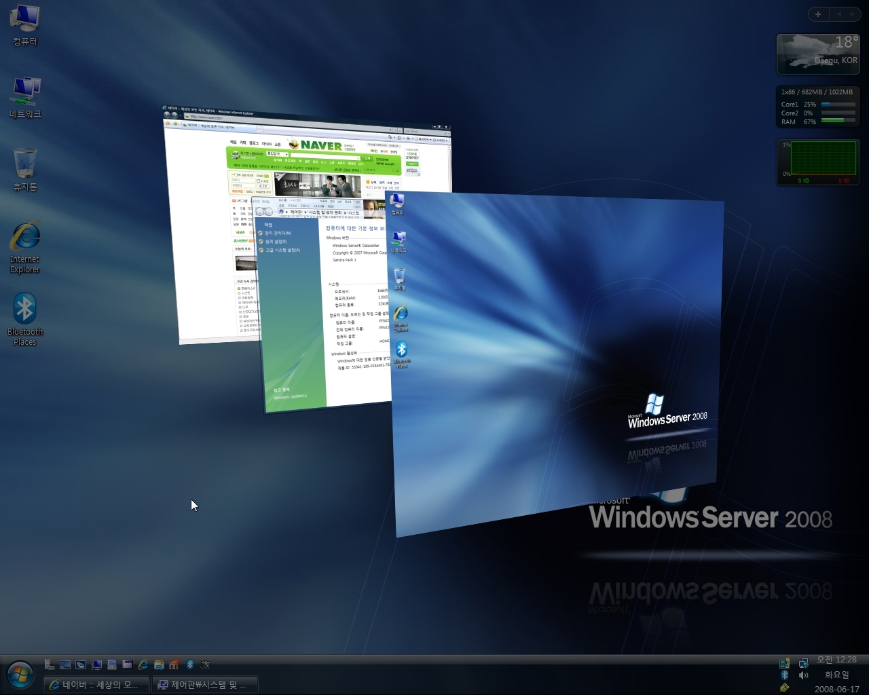
Task: Open the window-shaped Quick Launch icon
Action: pos(128,664)
